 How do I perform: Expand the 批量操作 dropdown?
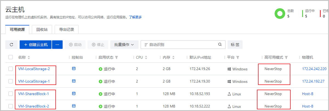click(x=124, y=45)
